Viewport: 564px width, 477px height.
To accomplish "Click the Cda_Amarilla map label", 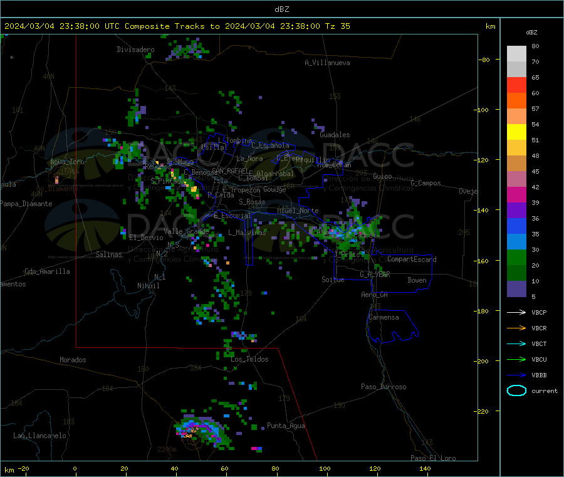I will click(48, 271).
